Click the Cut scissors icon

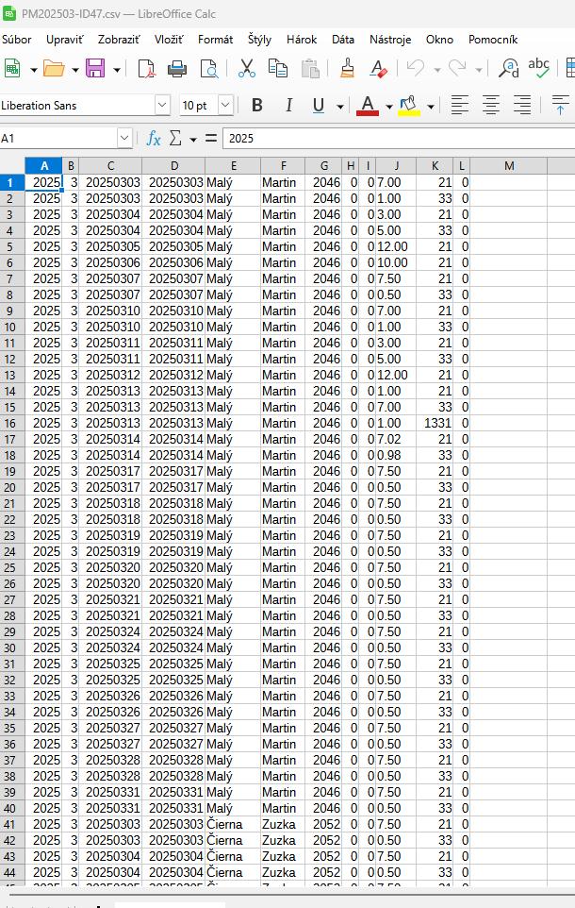coord(247,68)
